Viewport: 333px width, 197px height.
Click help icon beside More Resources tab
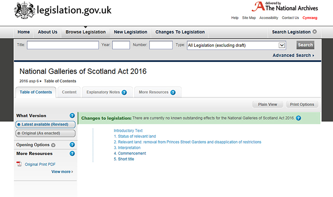coord(173,92)
